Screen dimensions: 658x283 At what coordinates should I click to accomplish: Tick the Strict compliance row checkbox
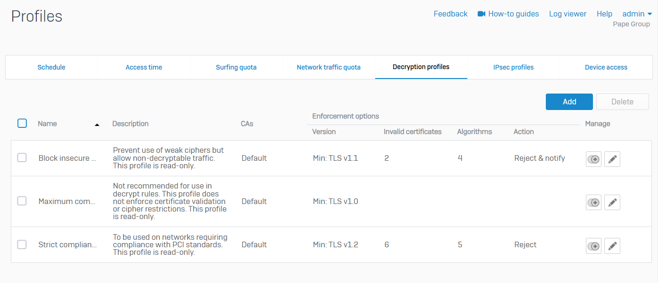(22, 244)
